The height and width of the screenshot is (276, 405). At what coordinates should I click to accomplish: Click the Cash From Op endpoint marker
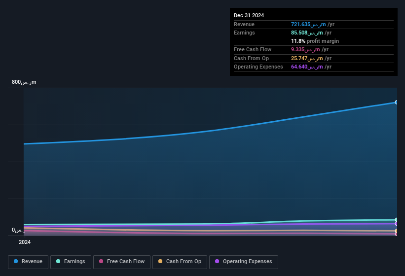(x=396, y=231)
